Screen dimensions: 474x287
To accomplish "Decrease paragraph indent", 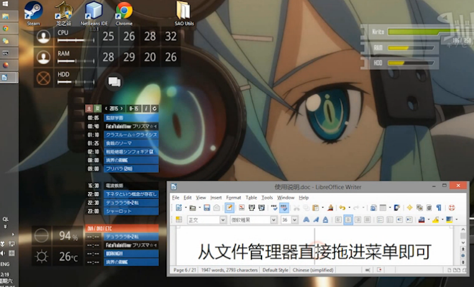I will click(x=399, y=220).
